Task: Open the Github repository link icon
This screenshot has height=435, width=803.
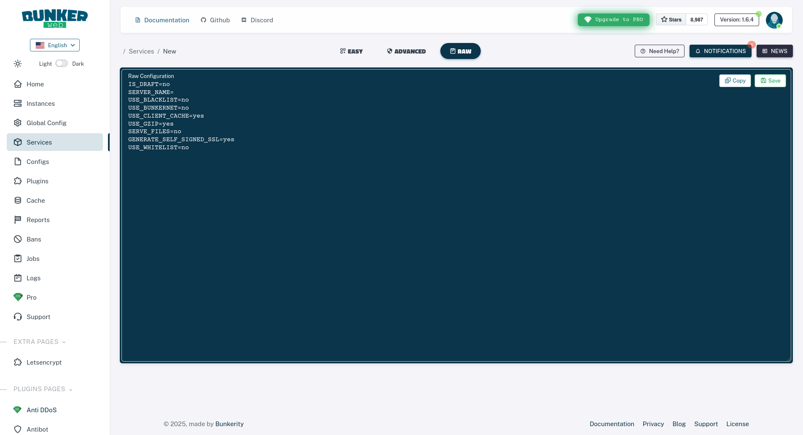Action: 204,20
